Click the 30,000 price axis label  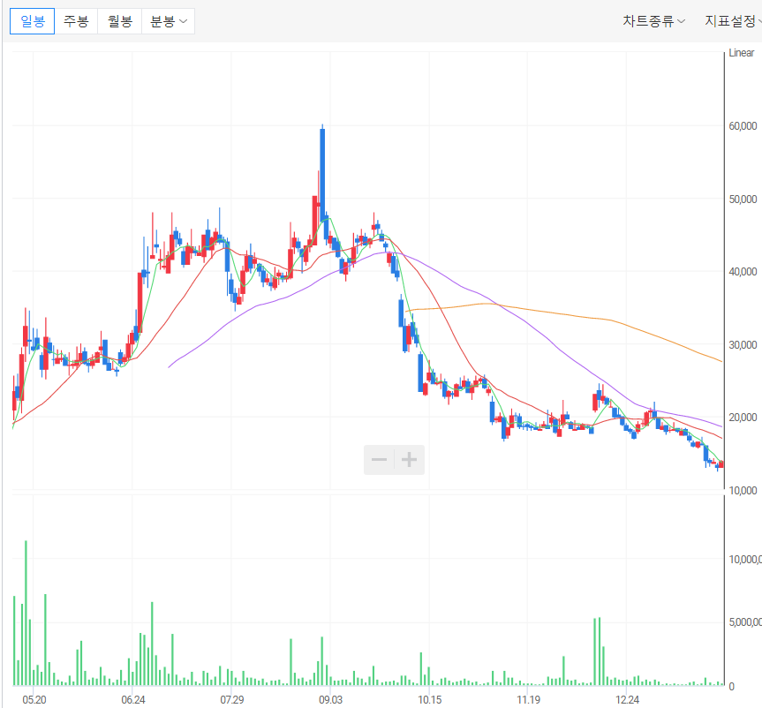click(743, 344)
